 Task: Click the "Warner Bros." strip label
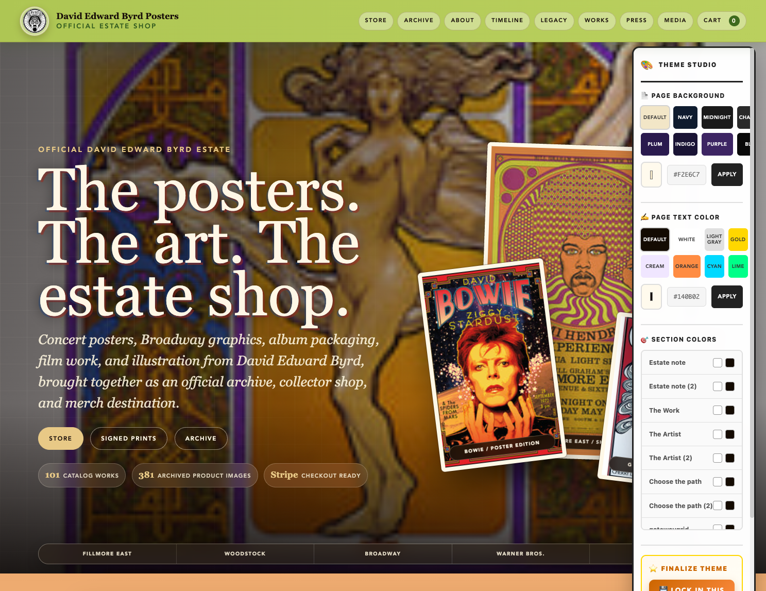[x=520, y=554]
